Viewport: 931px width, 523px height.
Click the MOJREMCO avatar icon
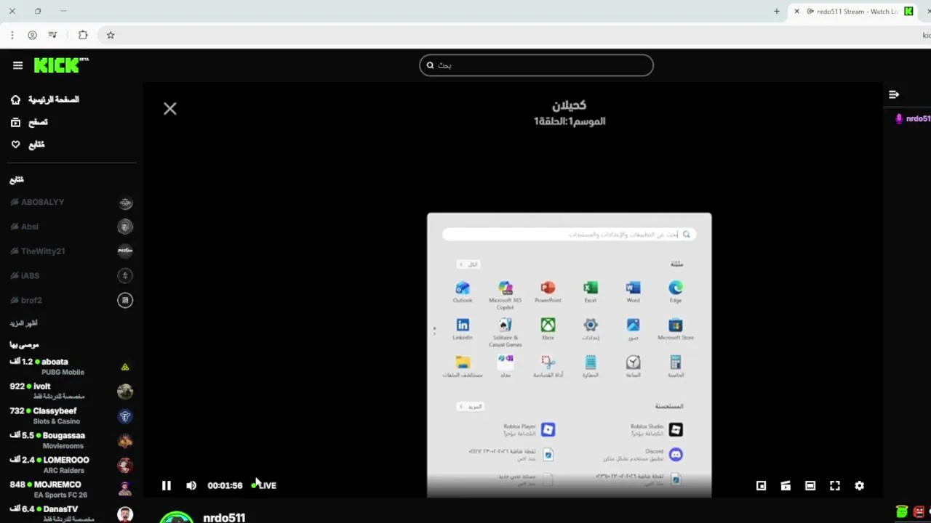pyautogui.click(x=125, y=490)
